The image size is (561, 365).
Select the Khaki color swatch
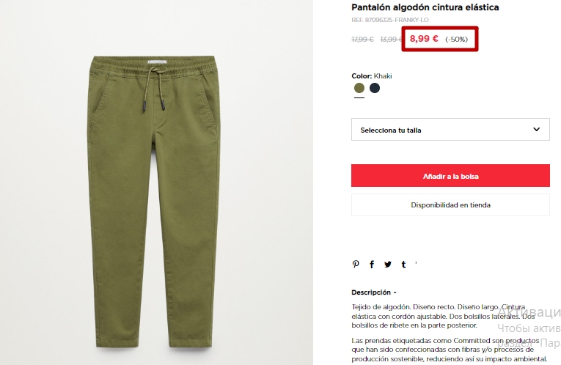tap(359, 88)
